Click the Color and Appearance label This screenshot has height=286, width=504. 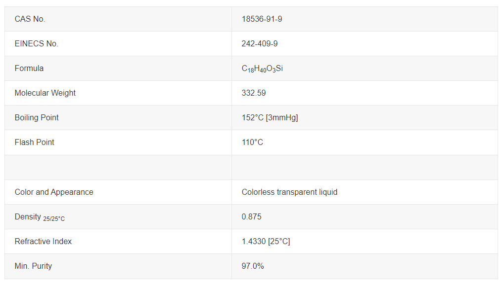tap(54, 192)
